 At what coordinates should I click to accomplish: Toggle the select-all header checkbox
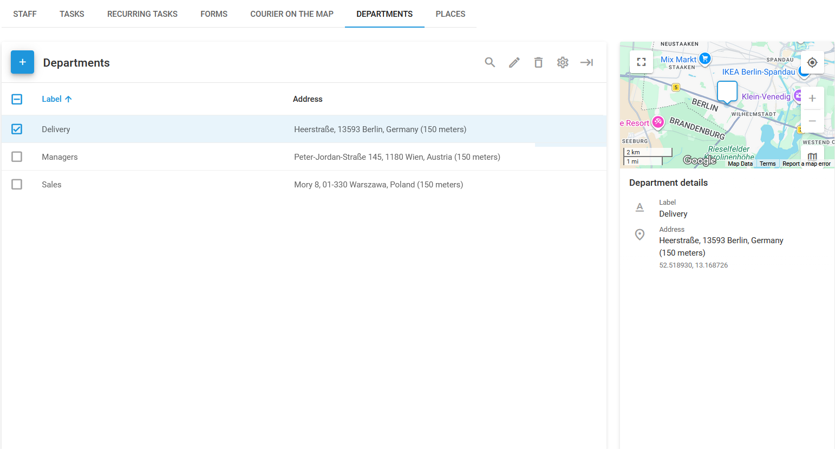pos(17,99)
